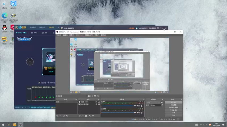Toggle visibility of 文本 (GDI+) source
This screenshot has width=227, height=127.
tap(96, 102)
